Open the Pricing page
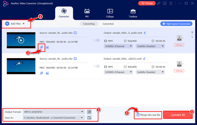The image size is (197, 125). tap(147, 3)
